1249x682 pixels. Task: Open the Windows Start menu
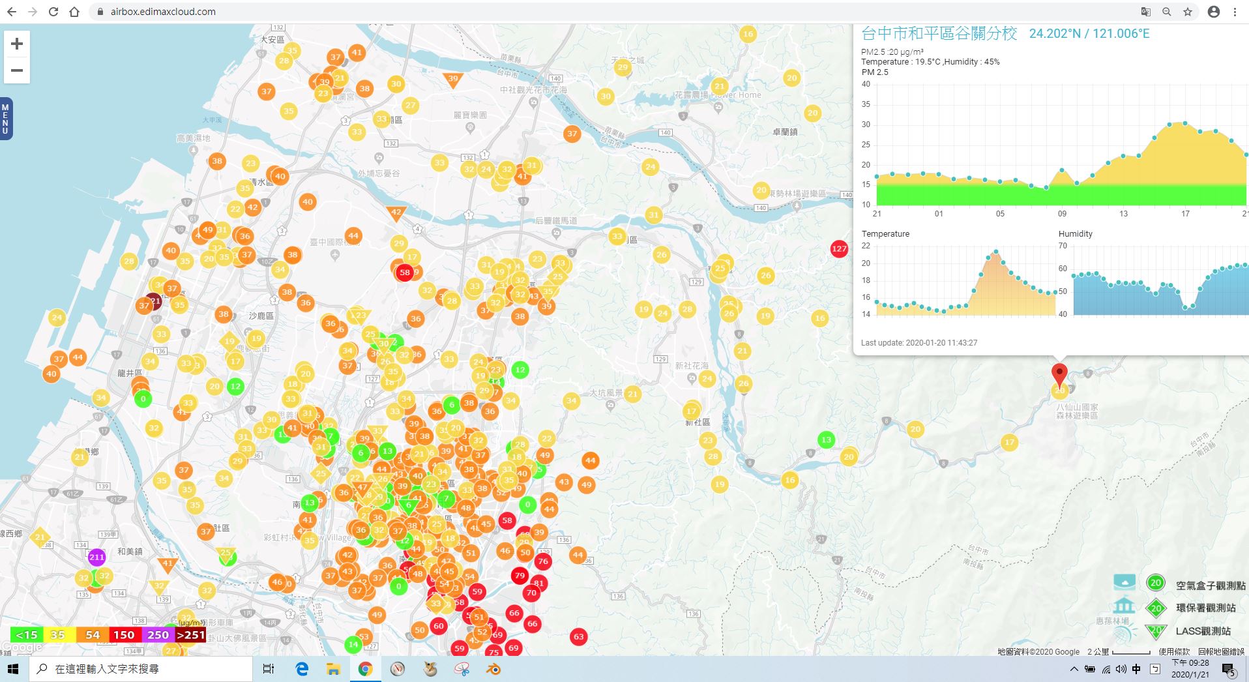tap(13, 669)
